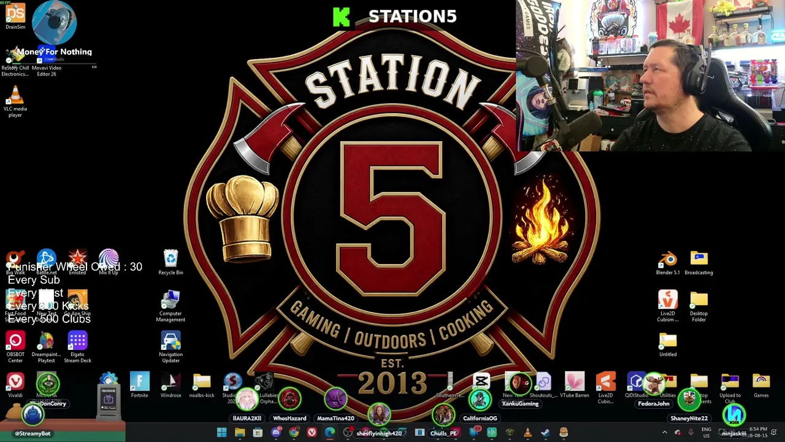
Task: Select the Windrose desktop icon
Action: [x=170, y=386]
